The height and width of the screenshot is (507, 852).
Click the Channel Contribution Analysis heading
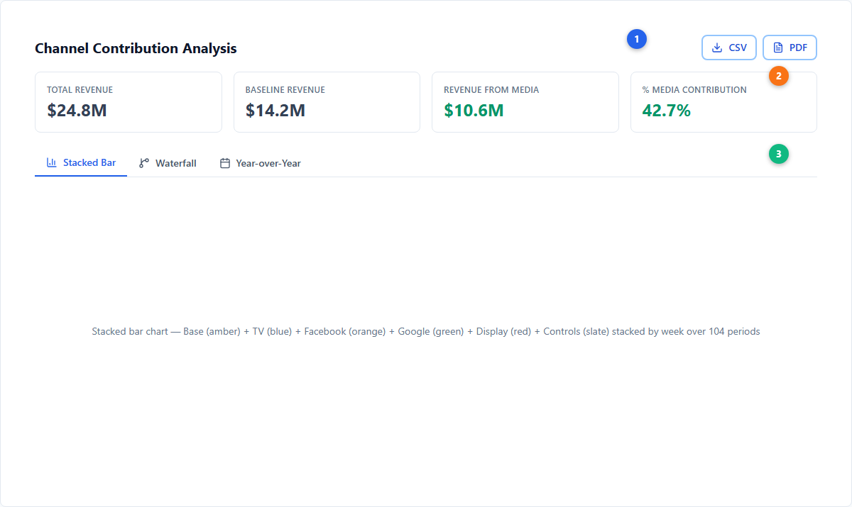coord(136,48)
